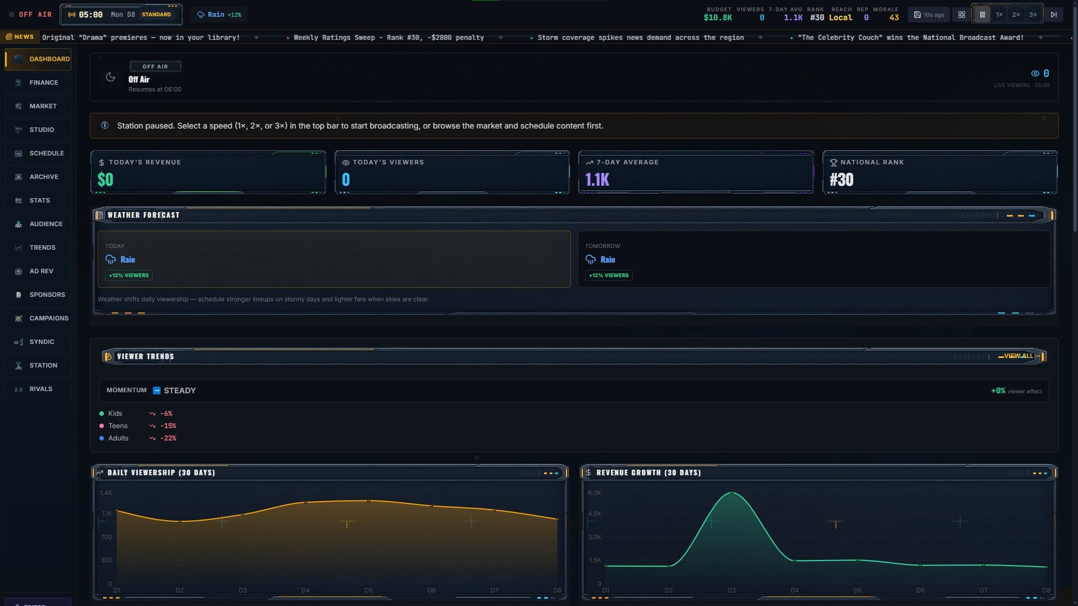Click the Kids -6% trend row

[138, 414]
